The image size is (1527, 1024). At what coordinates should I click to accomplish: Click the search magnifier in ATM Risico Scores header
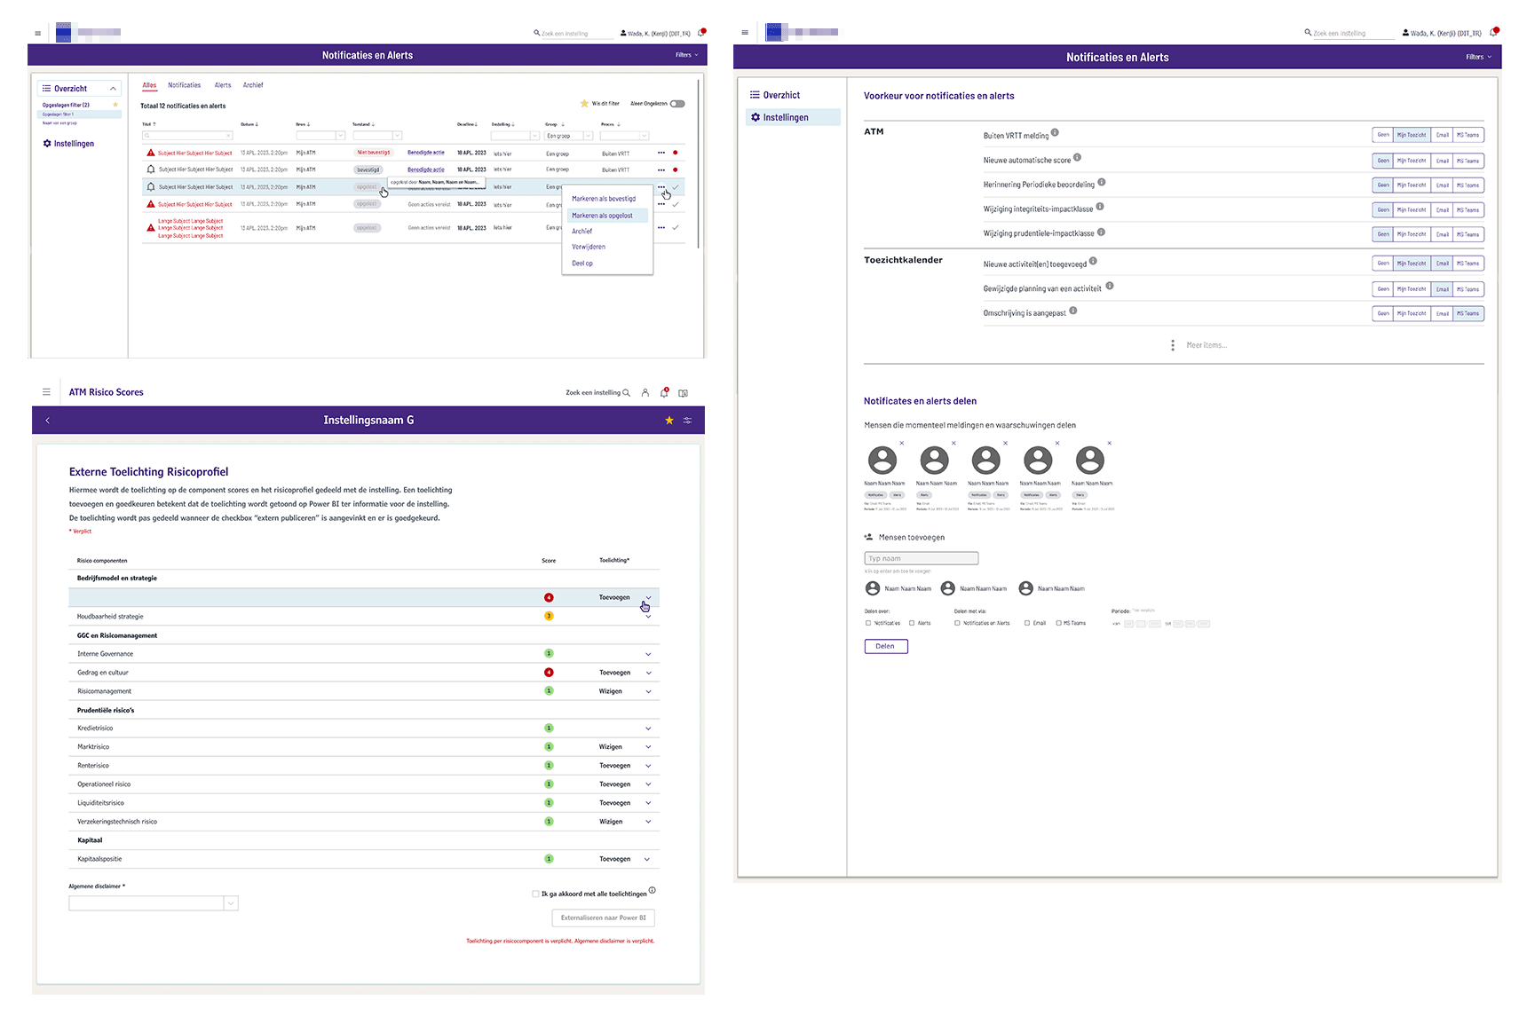(627, 392)
